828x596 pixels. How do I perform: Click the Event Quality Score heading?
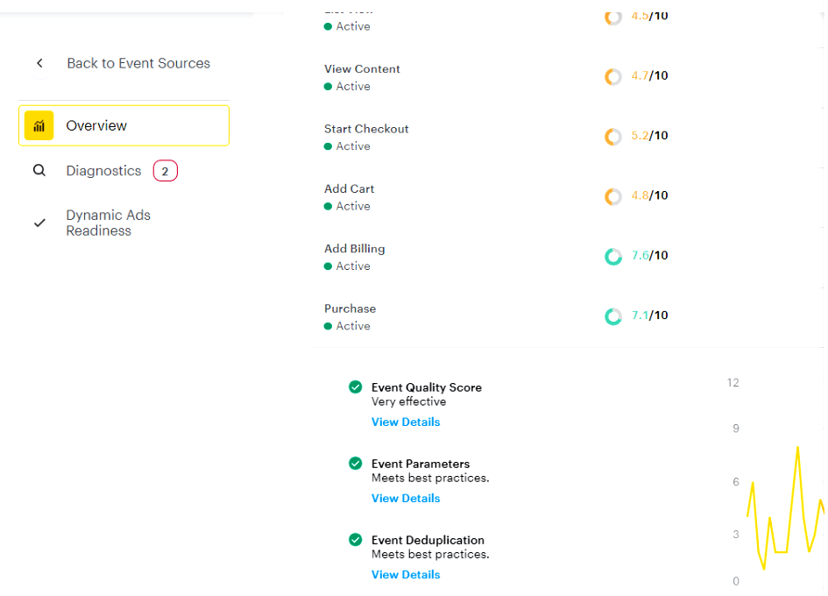tap(427, 387)
